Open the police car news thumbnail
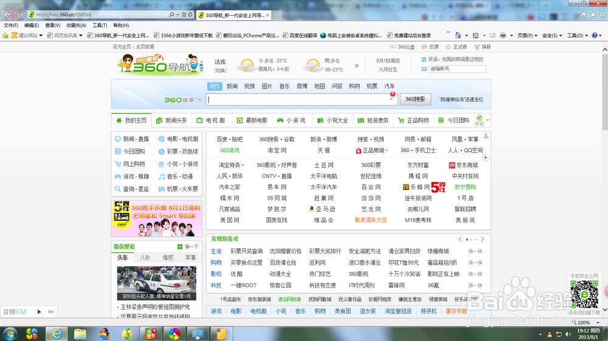608x341 pixels. tap(157, 283)
